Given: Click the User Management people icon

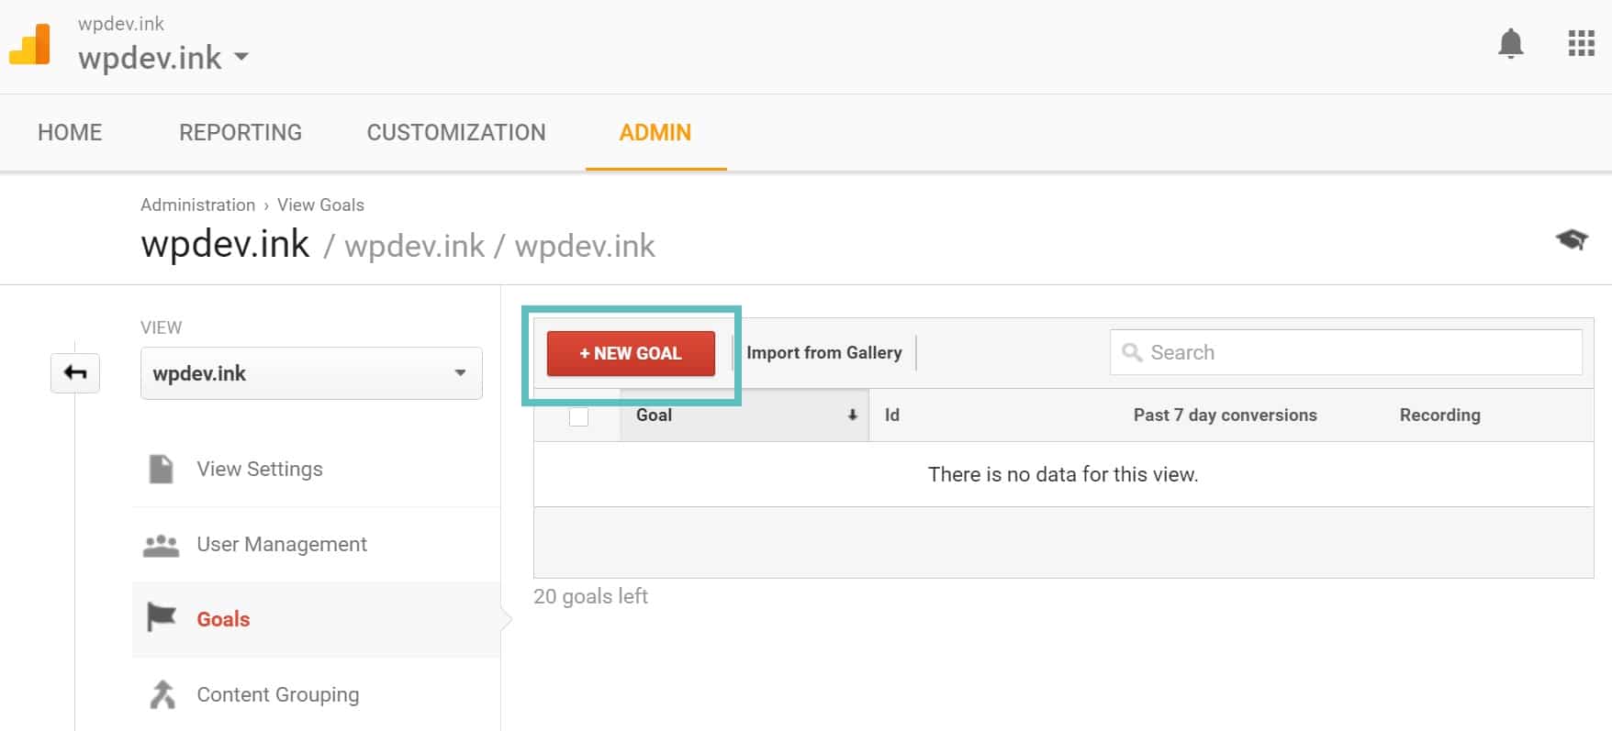Looking at the screenshot, I should click(x=162, y=545).
